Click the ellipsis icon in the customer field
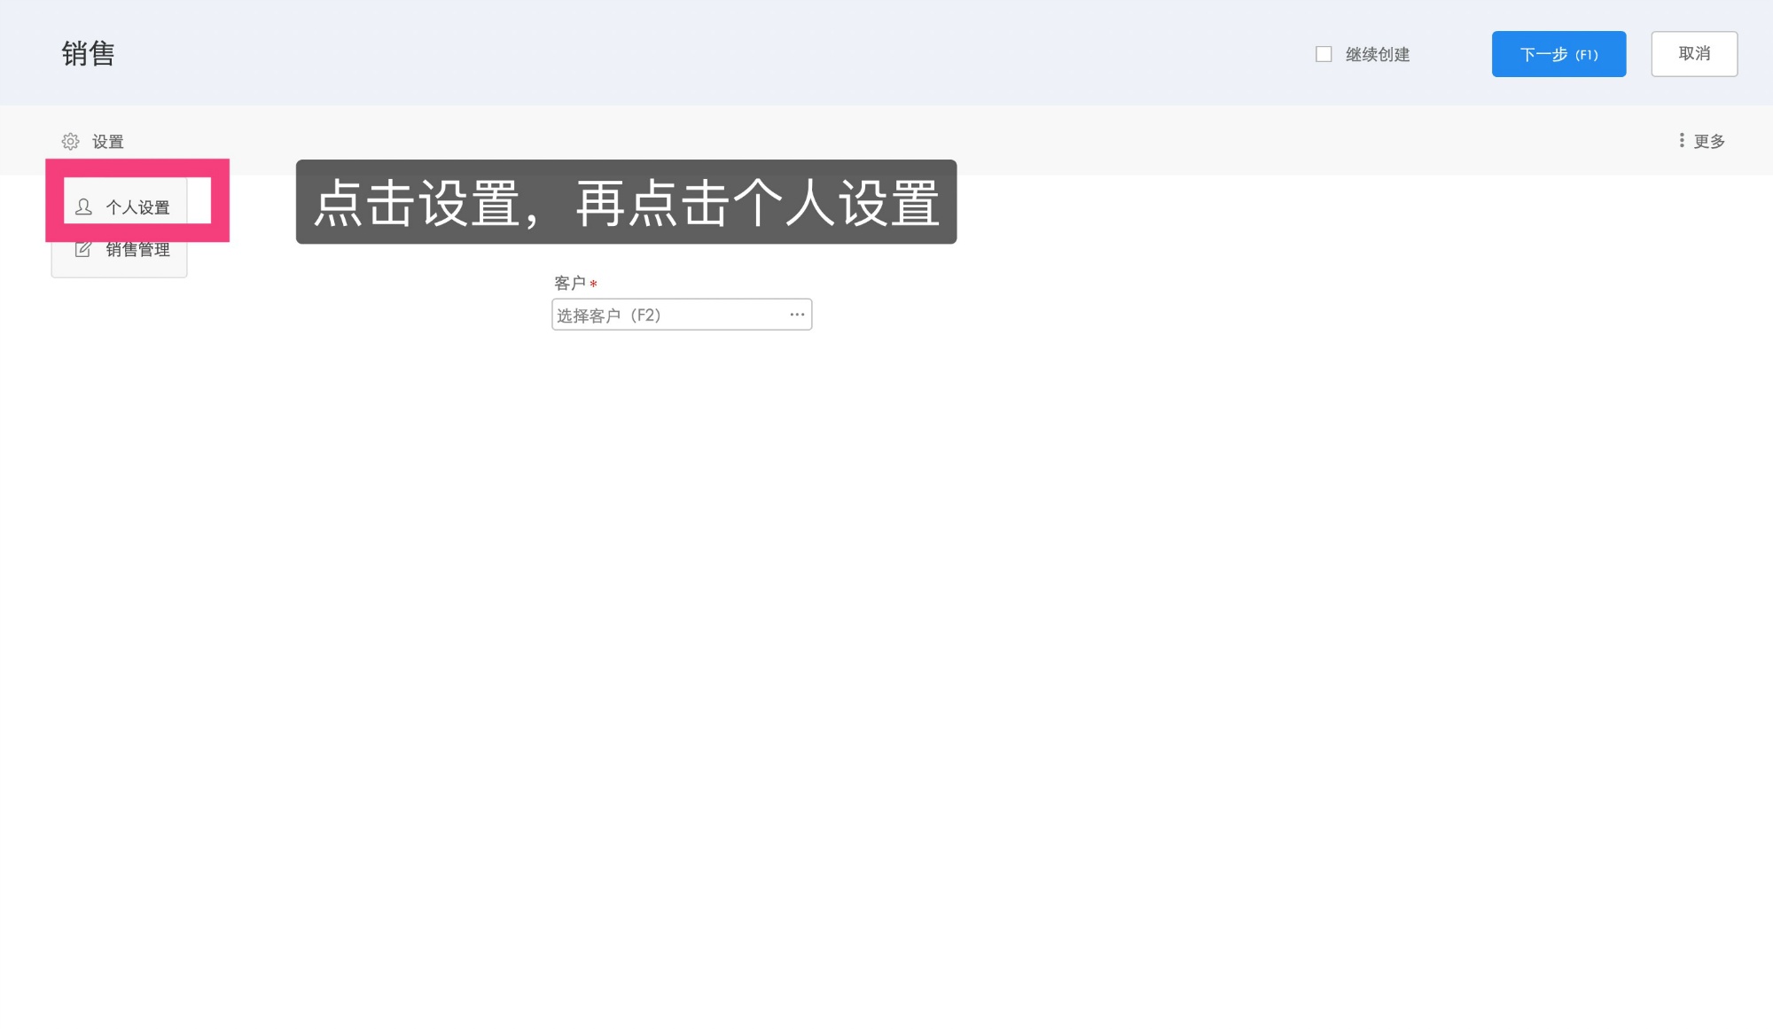The width and height of the screenshot is (1773, 1029). [x=795, y=315]
